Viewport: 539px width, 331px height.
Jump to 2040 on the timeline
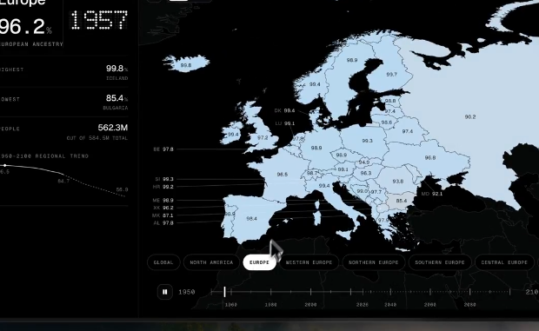tap(390, 305)
